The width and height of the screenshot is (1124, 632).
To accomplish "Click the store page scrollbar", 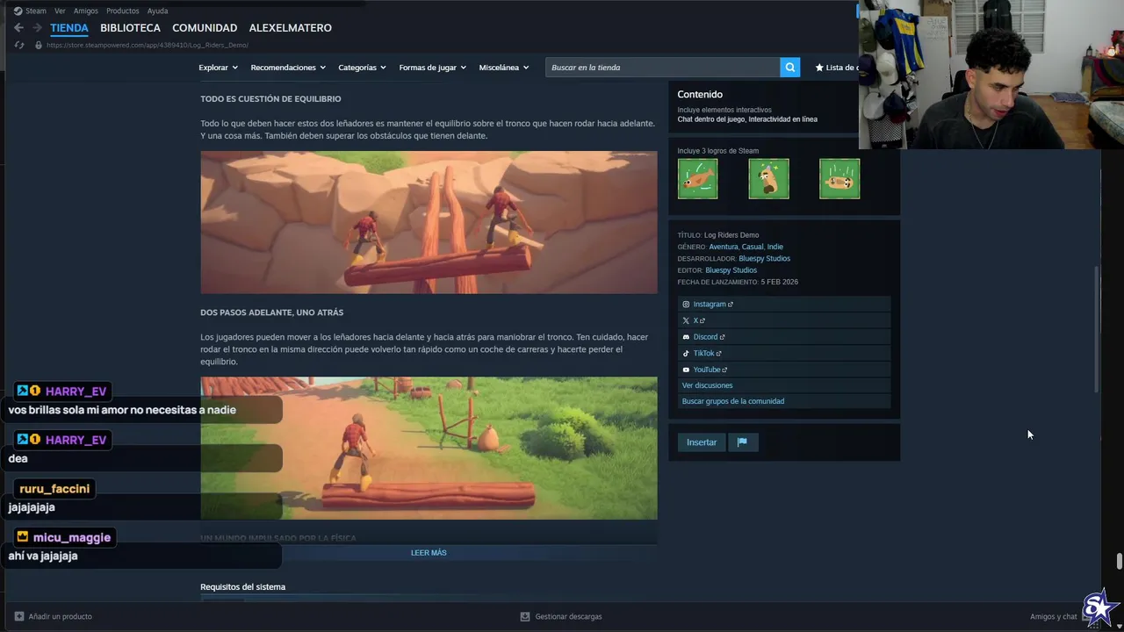I will (x=1096, y=329).
